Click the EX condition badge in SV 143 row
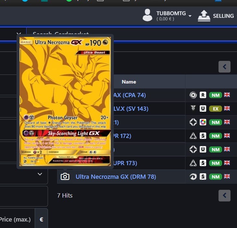The height and width of the screenshot is (228, 237). pos(216,109)
